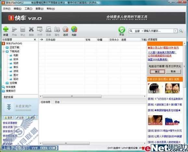Screen dimensions: 188x152
Task: Click the 取消 button in optimize prompt
Action: 173,71
